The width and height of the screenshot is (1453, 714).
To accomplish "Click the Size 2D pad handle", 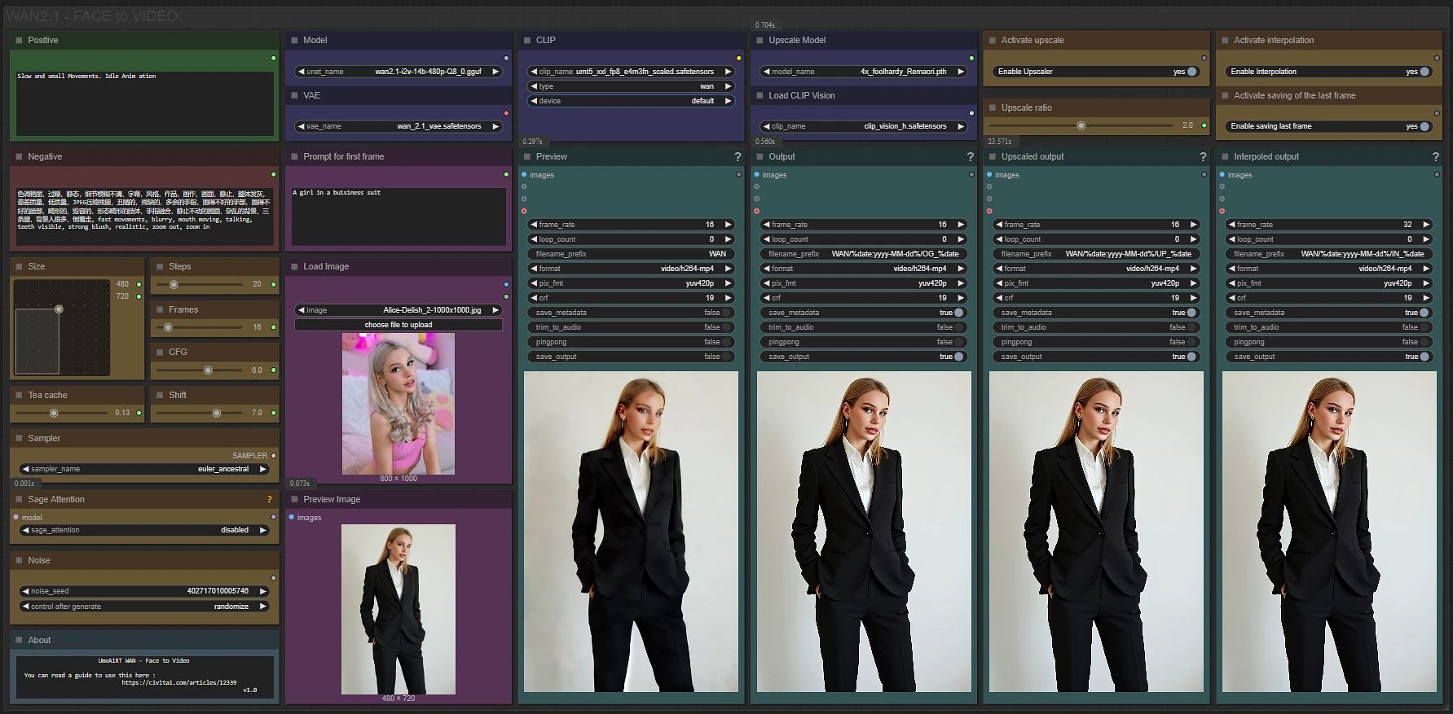I will click(59, 309).
